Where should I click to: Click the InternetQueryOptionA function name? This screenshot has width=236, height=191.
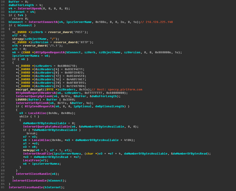tap(34, 96)
